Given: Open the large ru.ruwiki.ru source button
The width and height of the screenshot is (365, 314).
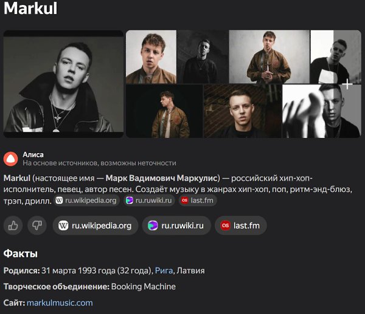Looking at the screenshot, I should [176, 225].
